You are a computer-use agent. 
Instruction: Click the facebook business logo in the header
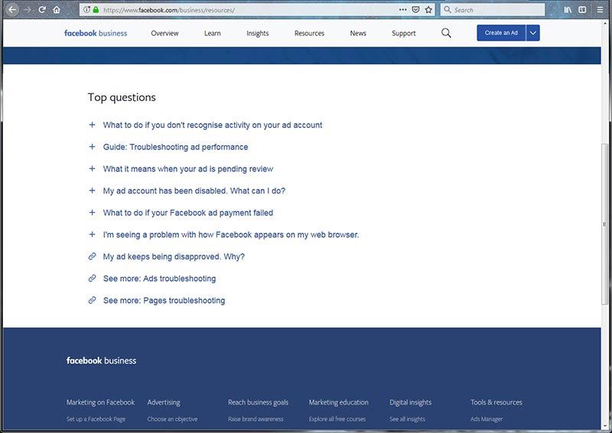pyautogui.click(x=96, y=33)
